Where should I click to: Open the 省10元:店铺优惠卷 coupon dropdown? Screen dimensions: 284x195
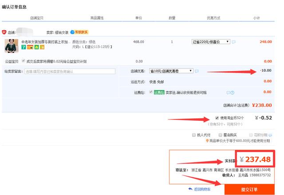click(171, 71)
